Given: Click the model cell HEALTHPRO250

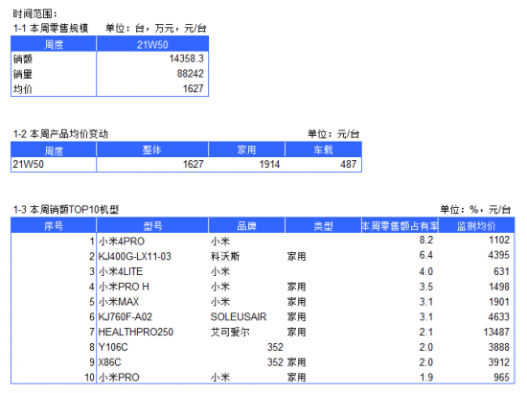Looking at the screenshot, I should (x=136, y=333).
